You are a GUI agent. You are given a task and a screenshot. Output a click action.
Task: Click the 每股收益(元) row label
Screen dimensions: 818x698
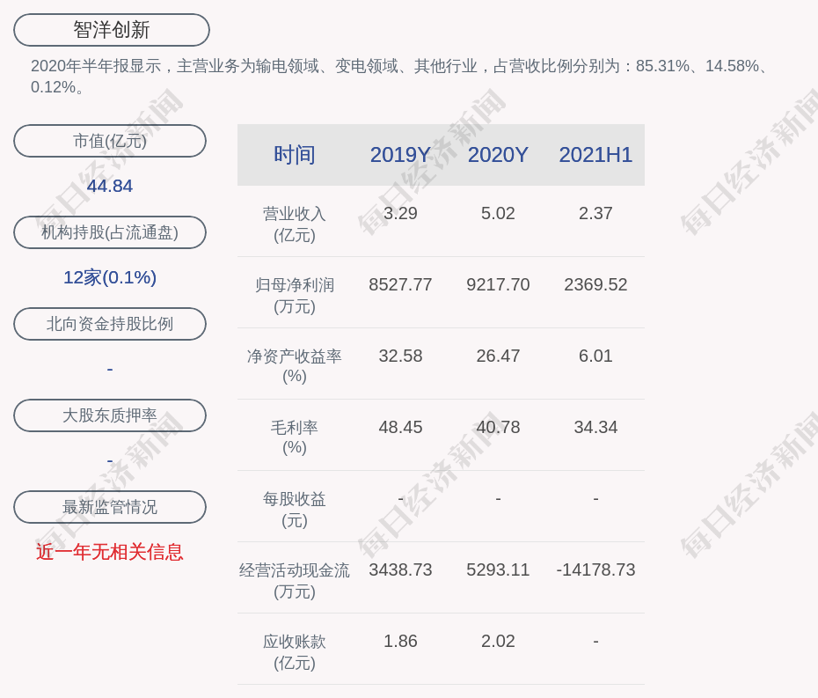295,510
